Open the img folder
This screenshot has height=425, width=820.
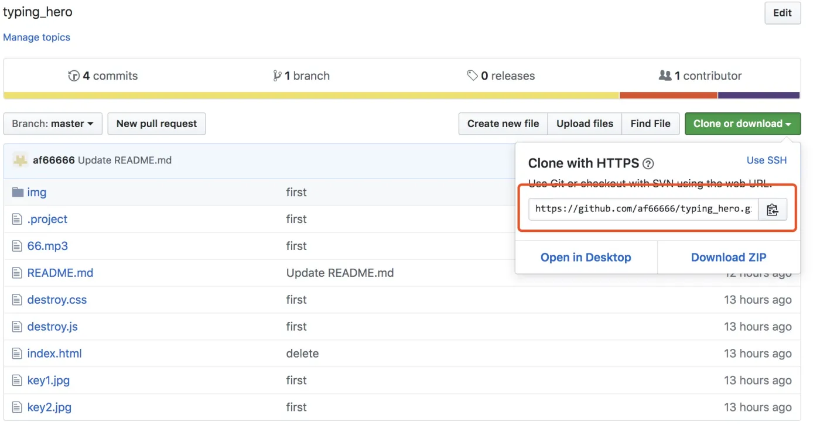click(37, 192)
